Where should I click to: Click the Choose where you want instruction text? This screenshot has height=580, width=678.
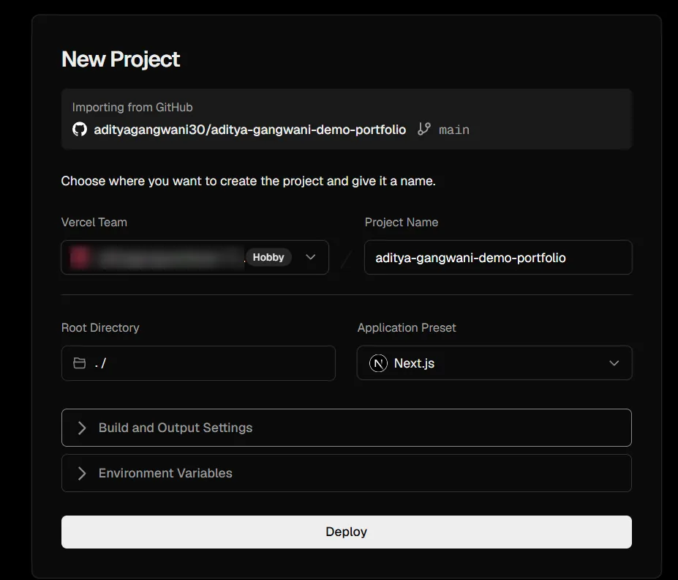pos(248,181)
